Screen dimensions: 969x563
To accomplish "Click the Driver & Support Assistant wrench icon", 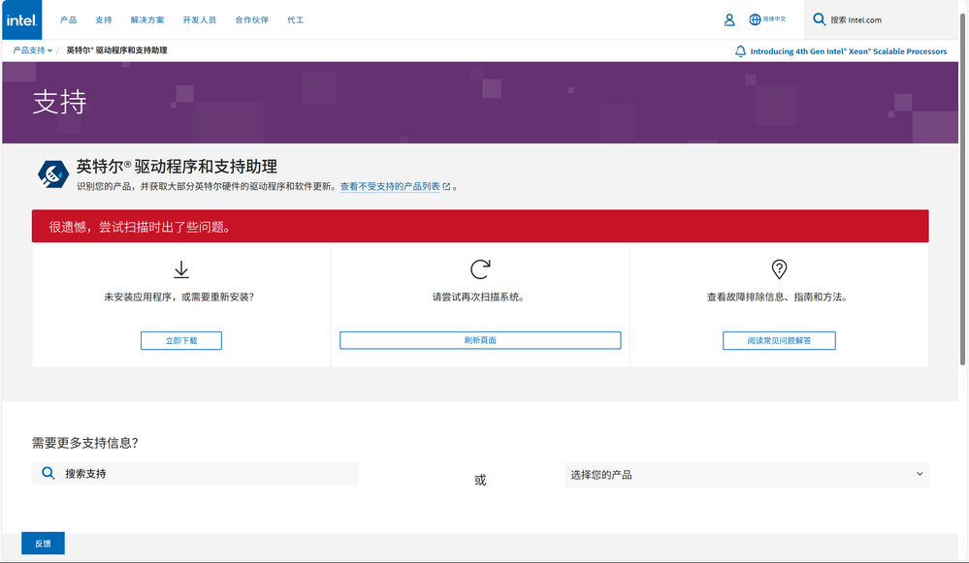I will tap(53, 174).
